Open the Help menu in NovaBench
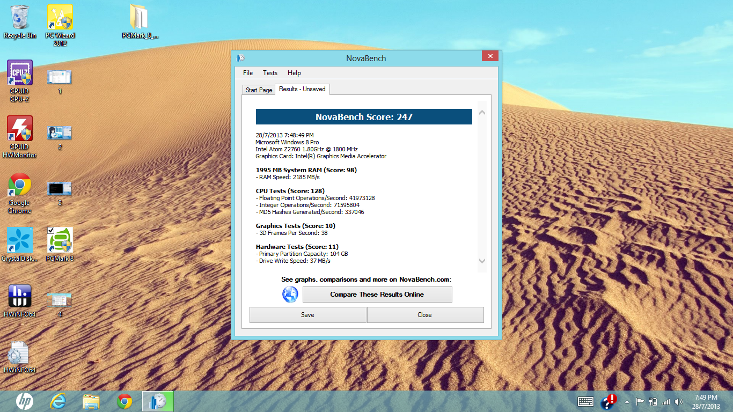Screen dimensions: 733x412 (x=294, y=73)
